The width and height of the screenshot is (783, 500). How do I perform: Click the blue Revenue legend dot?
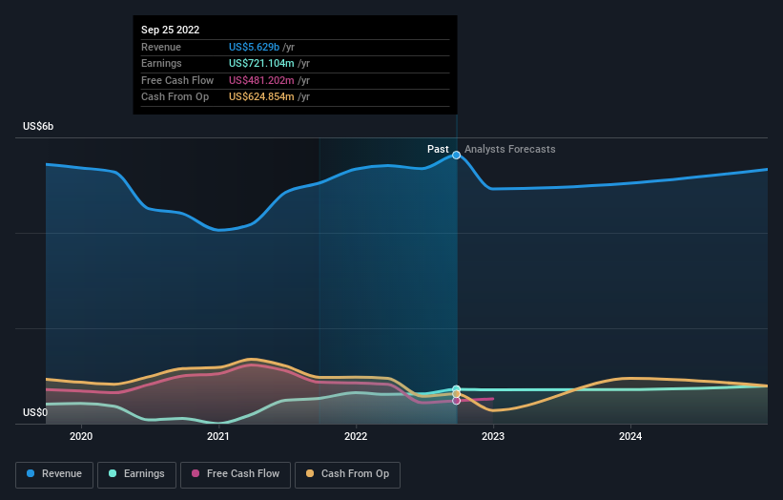tap(31, 473)
